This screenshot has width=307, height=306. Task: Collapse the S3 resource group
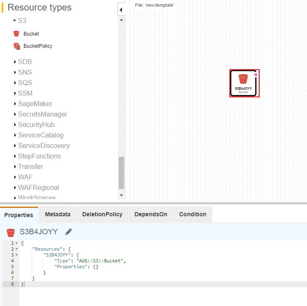15,20
